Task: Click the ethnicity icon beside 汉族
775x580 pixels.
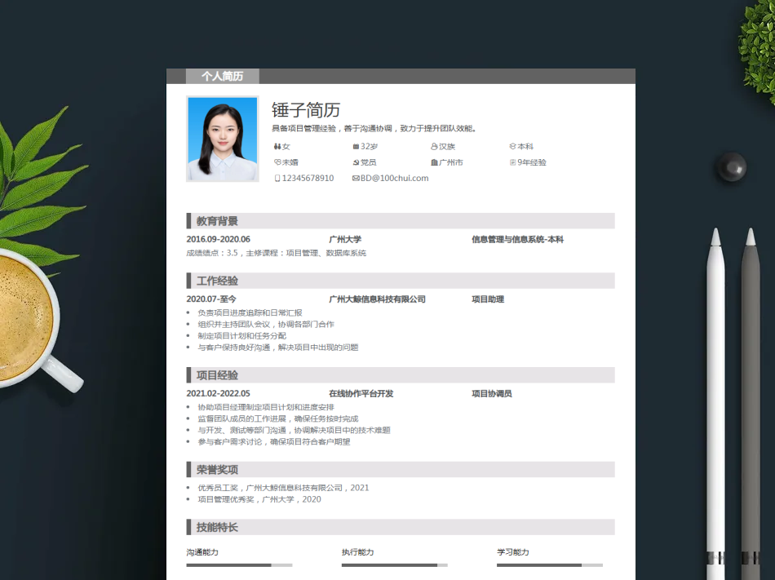Action: pos(434,146)
